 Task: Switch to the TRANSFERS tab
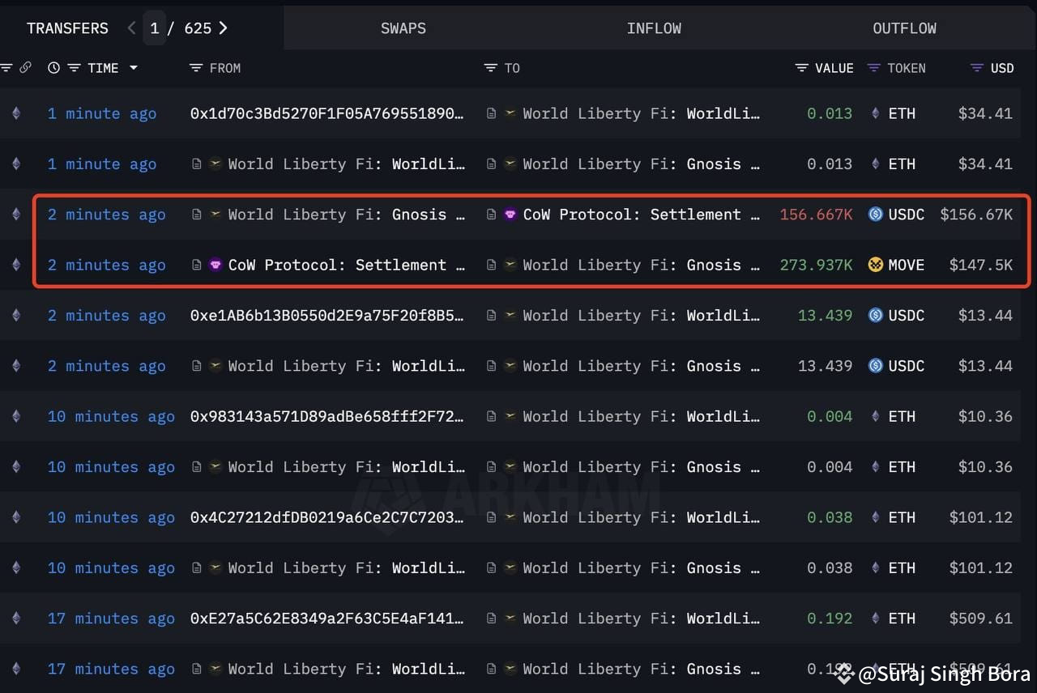pyautogui.click(x=67, y=28)
